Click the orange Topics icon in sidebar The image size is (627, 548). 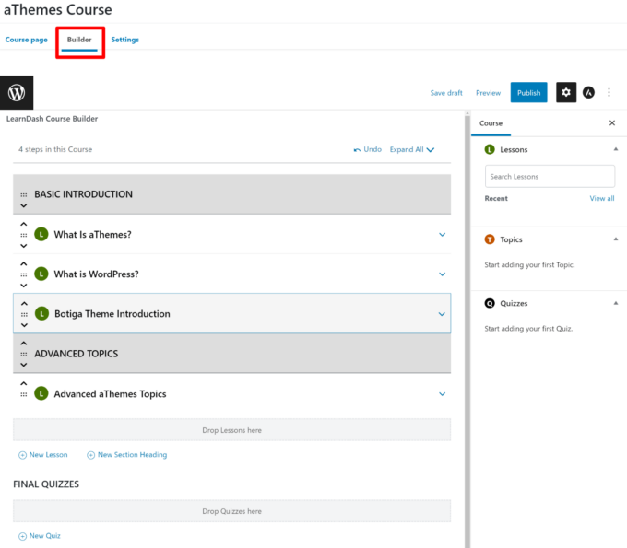click(490, 239)
